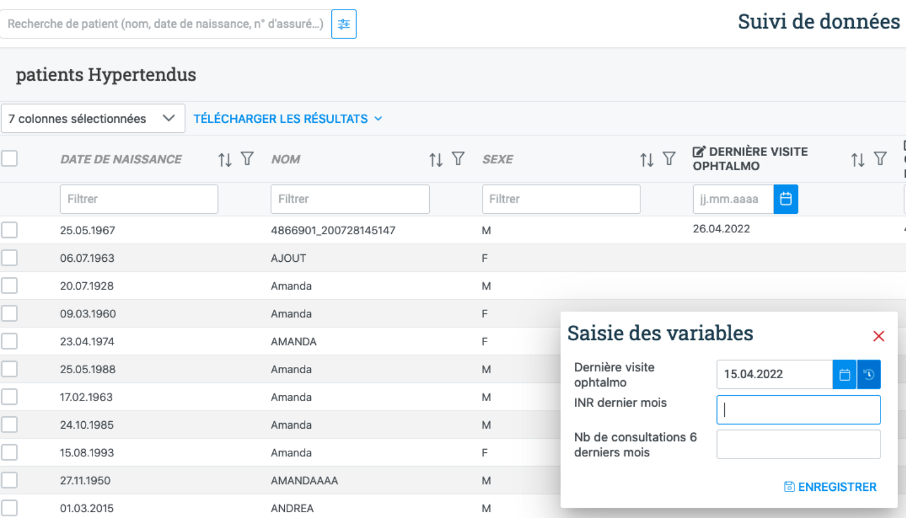Viewport: 906px width, 518px height.
Task: Open the 7 colonnes sélectionnées dropdown
Action: (93, 118)
